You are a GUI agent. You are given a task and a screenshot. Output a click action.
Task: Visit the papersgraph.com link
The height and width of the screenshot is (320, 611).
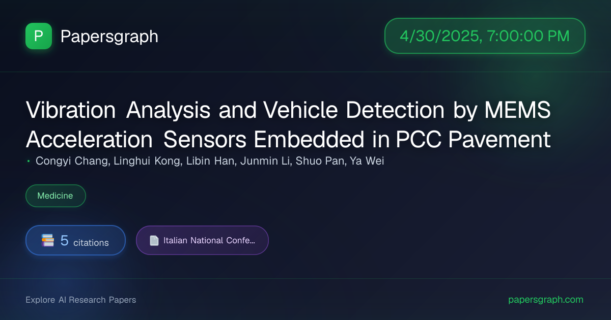[x=546, y=300]
